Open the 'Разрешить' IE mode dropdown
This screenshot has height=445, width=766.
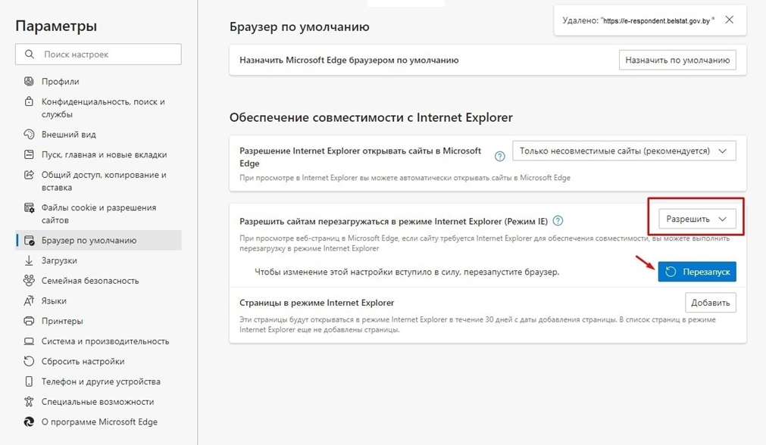pos(697,219)
